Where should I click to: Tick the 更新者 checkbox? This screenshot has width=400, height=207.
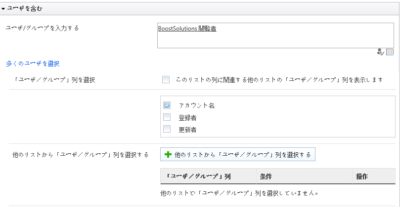click(167, 129)
